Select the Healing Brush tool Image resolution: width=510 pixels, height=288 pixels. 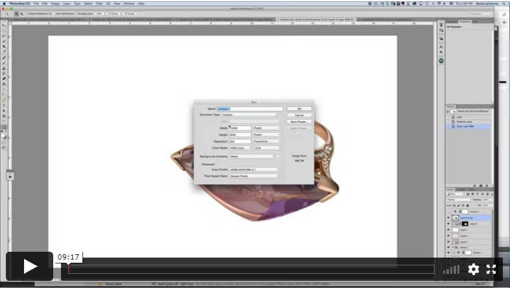click(5, 58)
